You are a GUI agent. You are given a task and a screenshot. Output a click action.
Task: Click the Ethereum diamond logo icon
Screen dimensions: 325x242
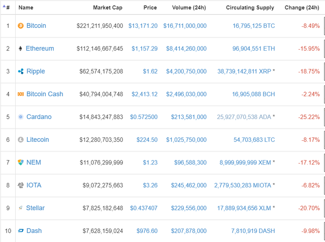(21, 49)
